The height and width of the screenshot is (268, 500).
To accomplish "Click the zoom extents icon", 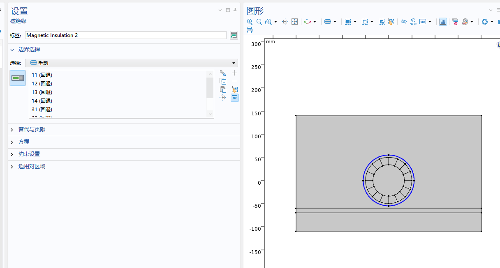I will pos(294,22).
